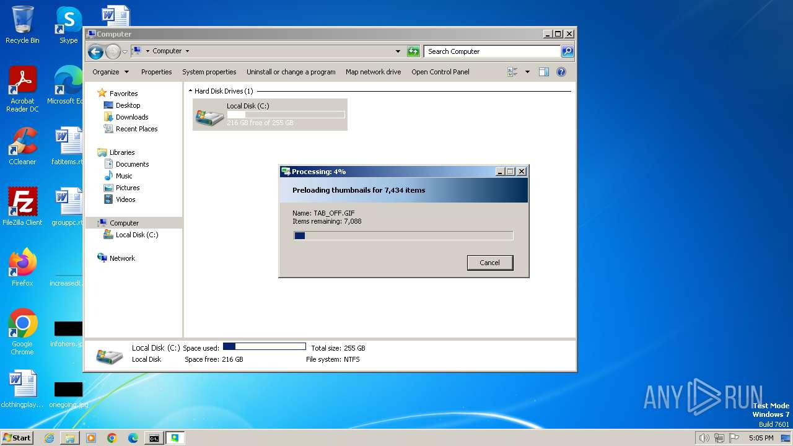Click 'File system: NTFS' in details pane

pyautogui.click(x=333, y=359)
